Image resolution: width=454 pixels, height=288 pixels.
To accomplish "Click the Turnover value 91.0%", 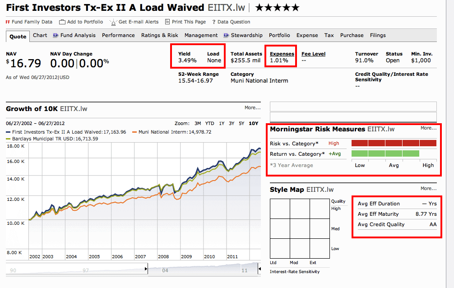I will (x=364, y=60).
